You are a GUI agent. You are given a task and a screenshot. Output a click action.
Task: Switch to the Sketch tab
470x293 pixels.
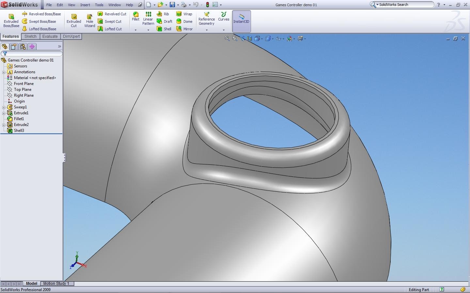coord(30,36)
